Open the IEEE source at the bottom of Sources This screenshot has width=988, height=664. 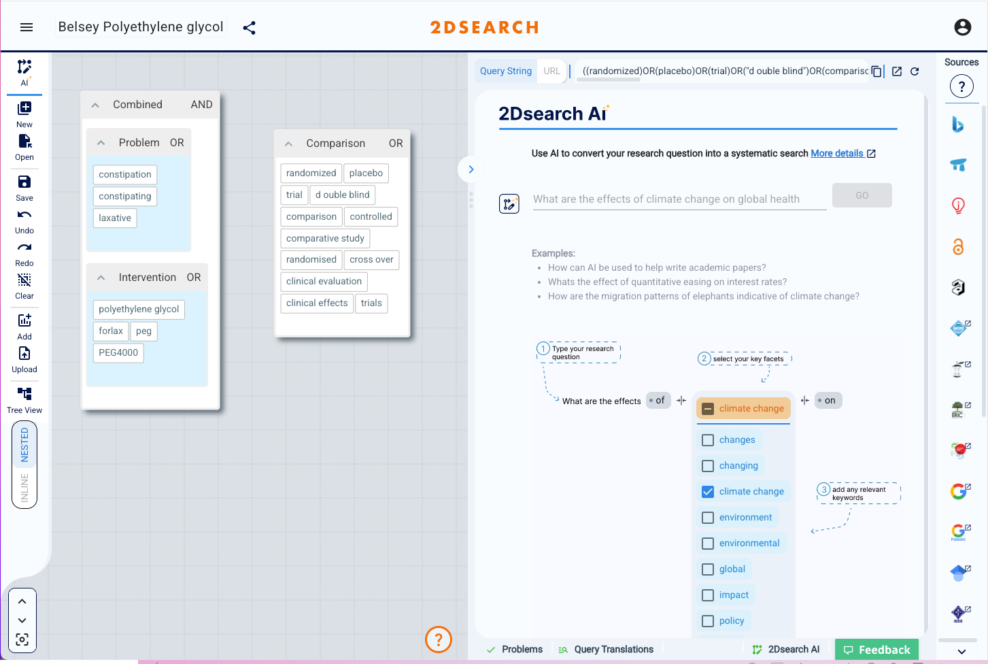click(959, 612)
